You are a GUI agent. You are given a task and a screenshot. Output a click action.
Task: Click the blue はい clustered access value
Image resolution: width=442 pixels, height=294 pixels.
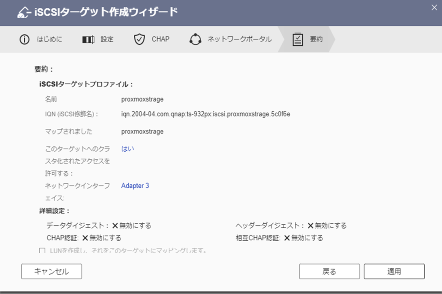pos(128,149)
